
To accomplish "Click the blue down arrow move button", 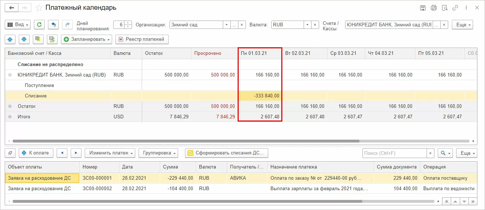I will click(x=24, y=39).
